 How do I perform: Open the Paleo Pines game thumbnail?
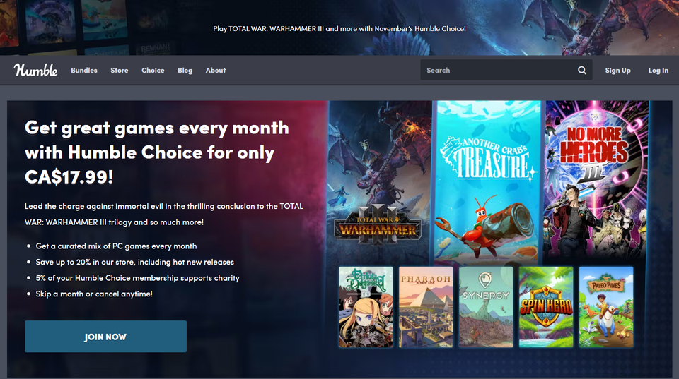(x=606, y=307)
